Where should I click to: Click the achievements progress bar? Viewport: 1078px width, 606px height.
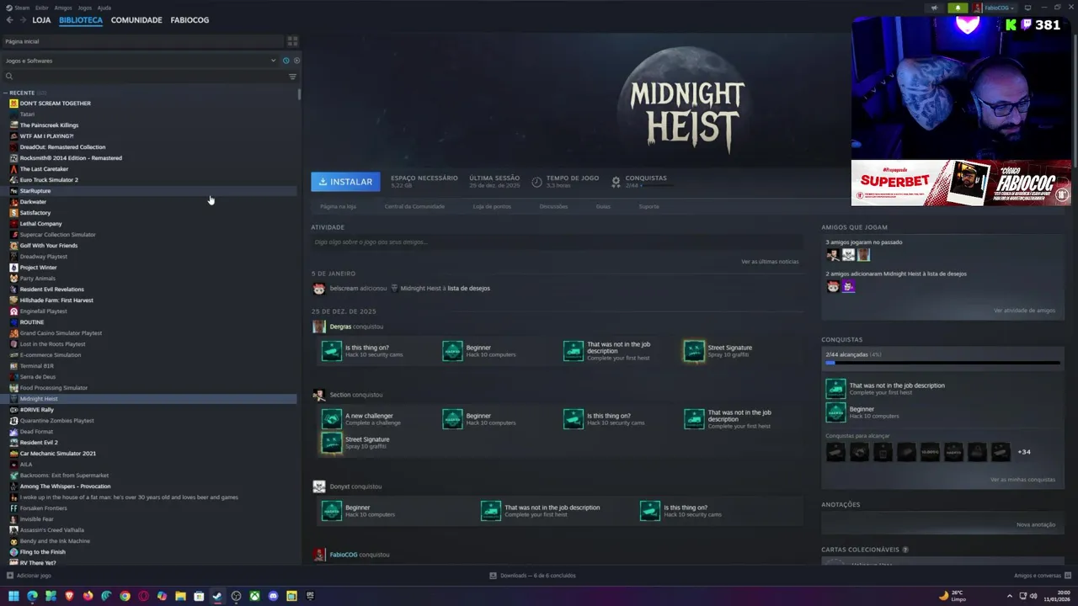[x=942, y=363]
